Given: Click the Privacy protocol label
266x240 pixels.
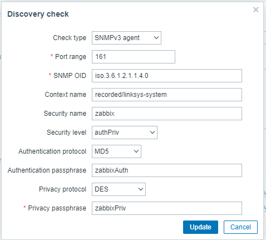Looking at the screenshot, I should [62, 189].
